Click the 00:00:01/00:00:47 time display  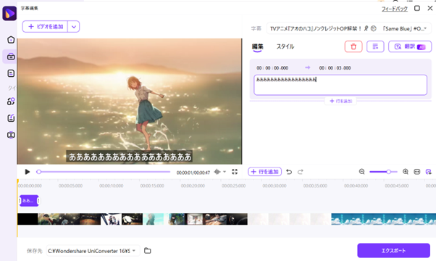coord(193,173)
